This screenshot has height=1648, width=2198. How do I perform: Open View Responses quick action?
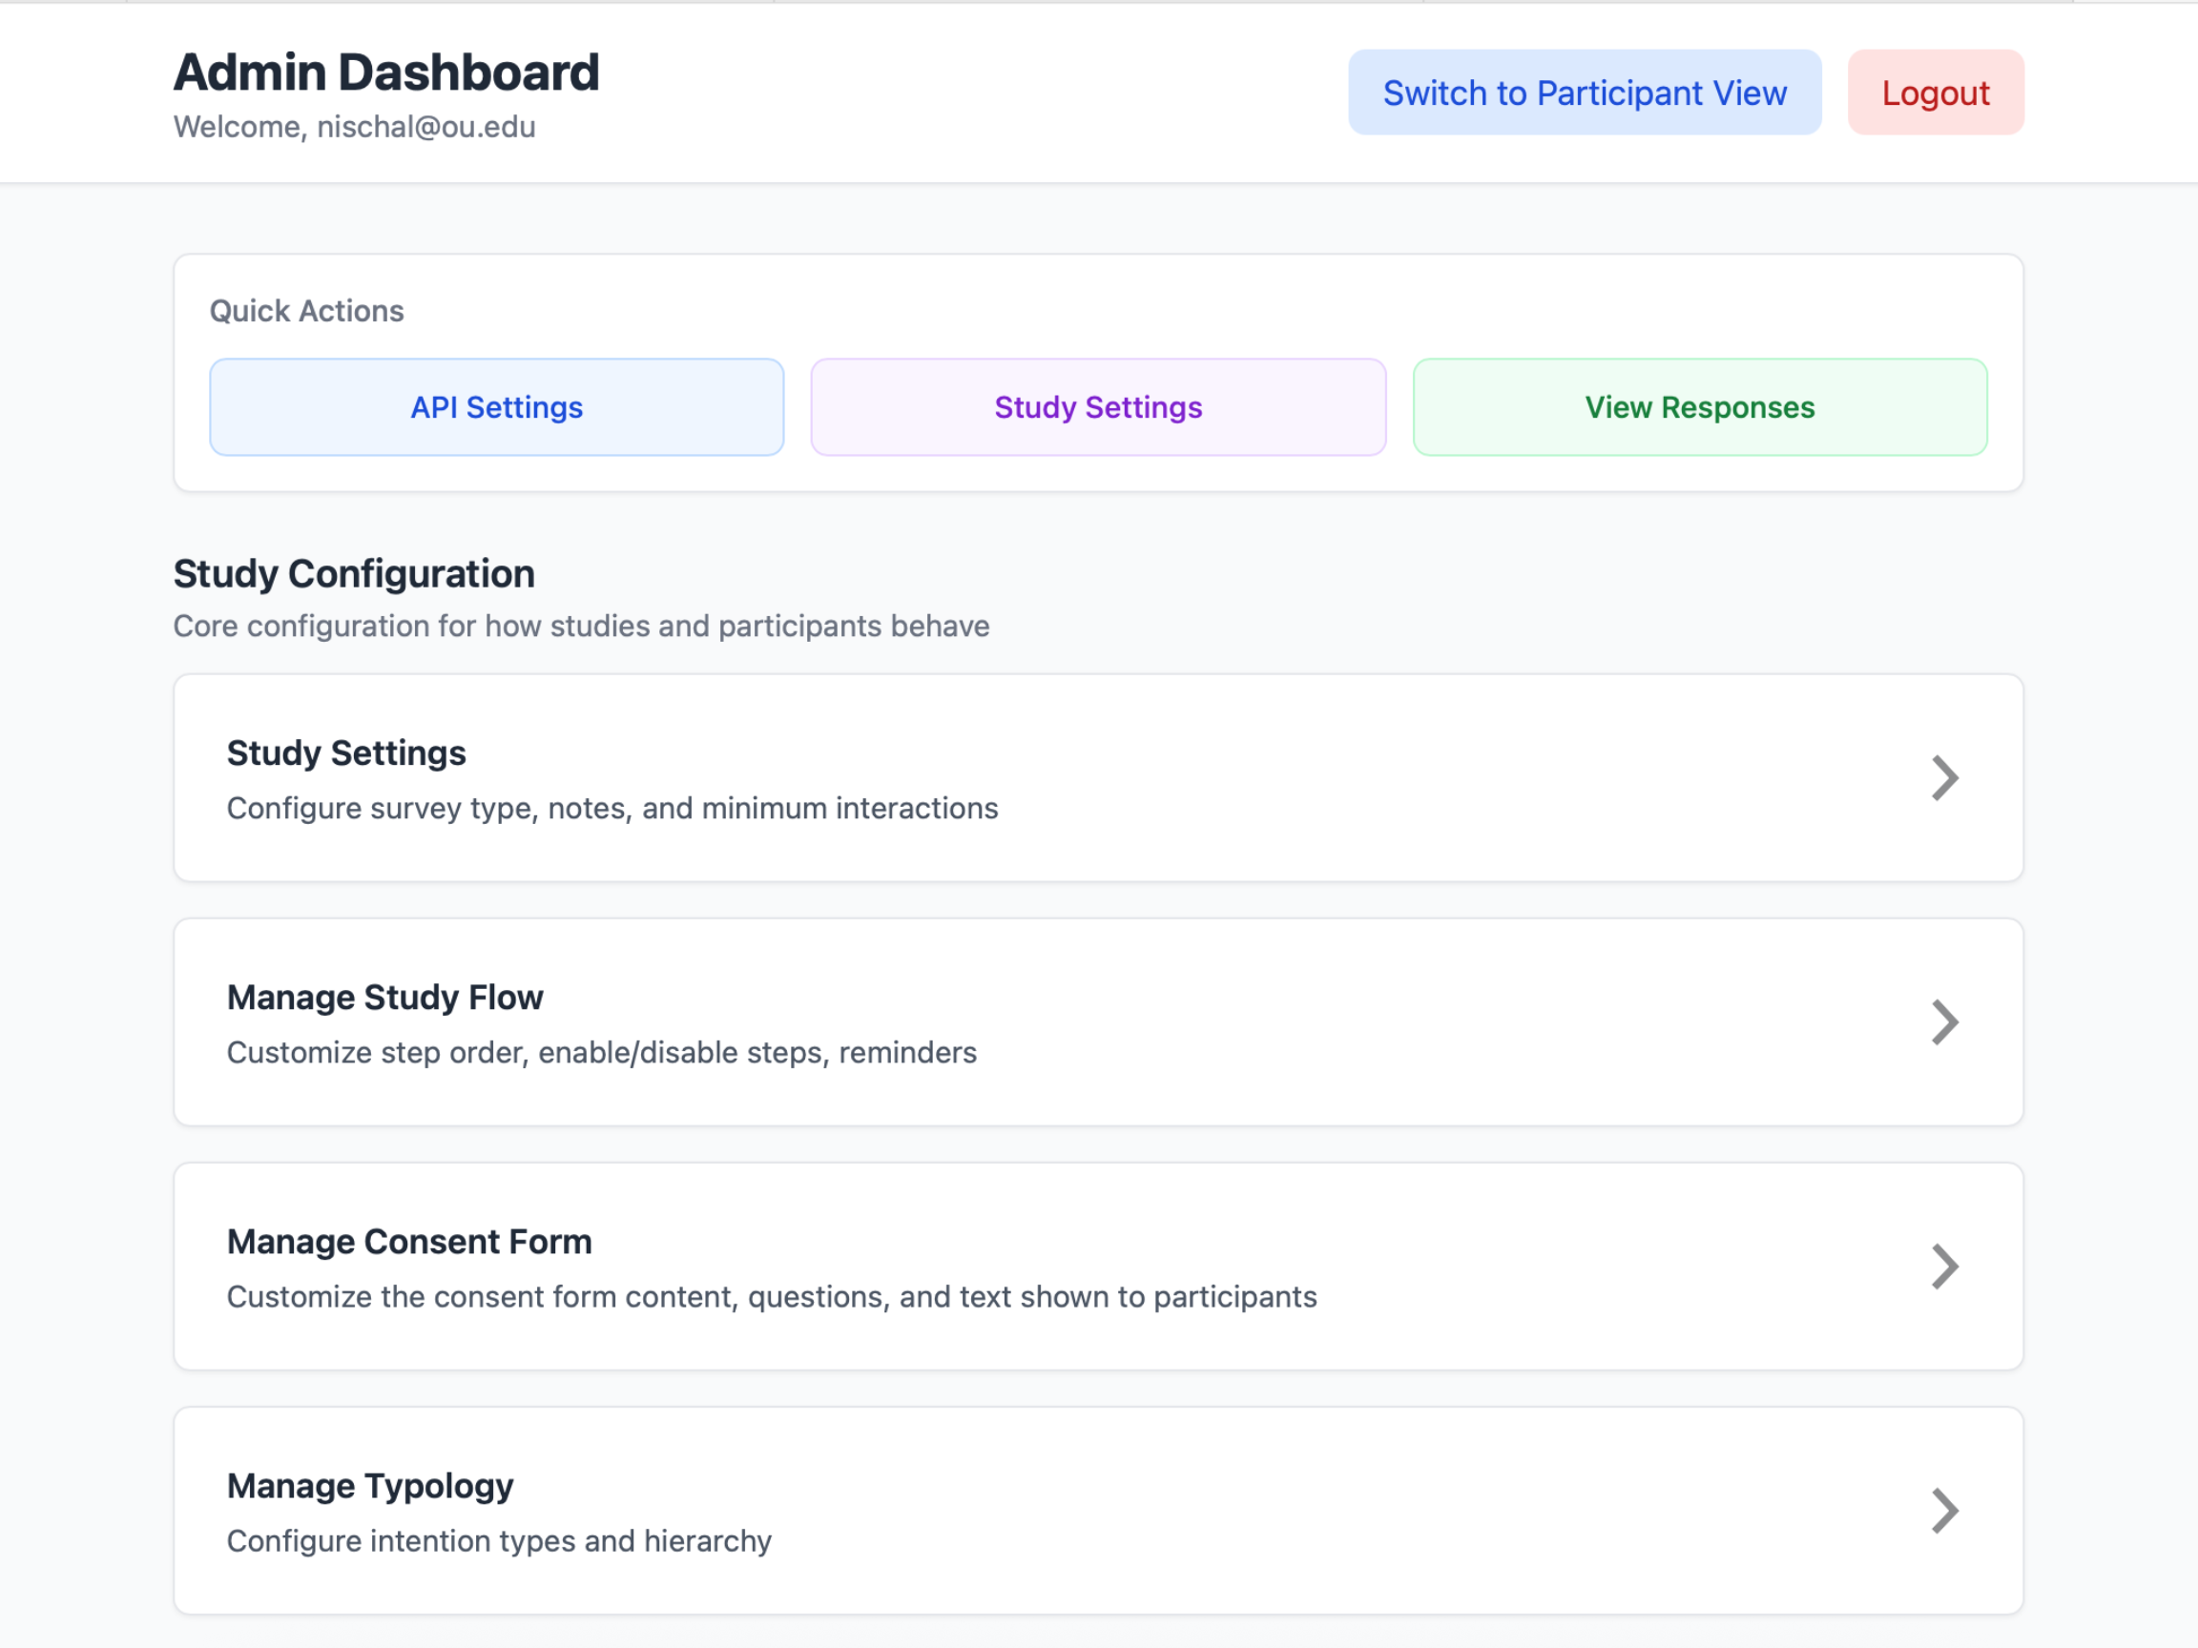[1699, 407]
